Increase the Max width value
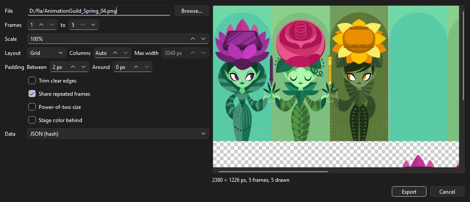The image size is (470, 202). (x=193, y=53)
